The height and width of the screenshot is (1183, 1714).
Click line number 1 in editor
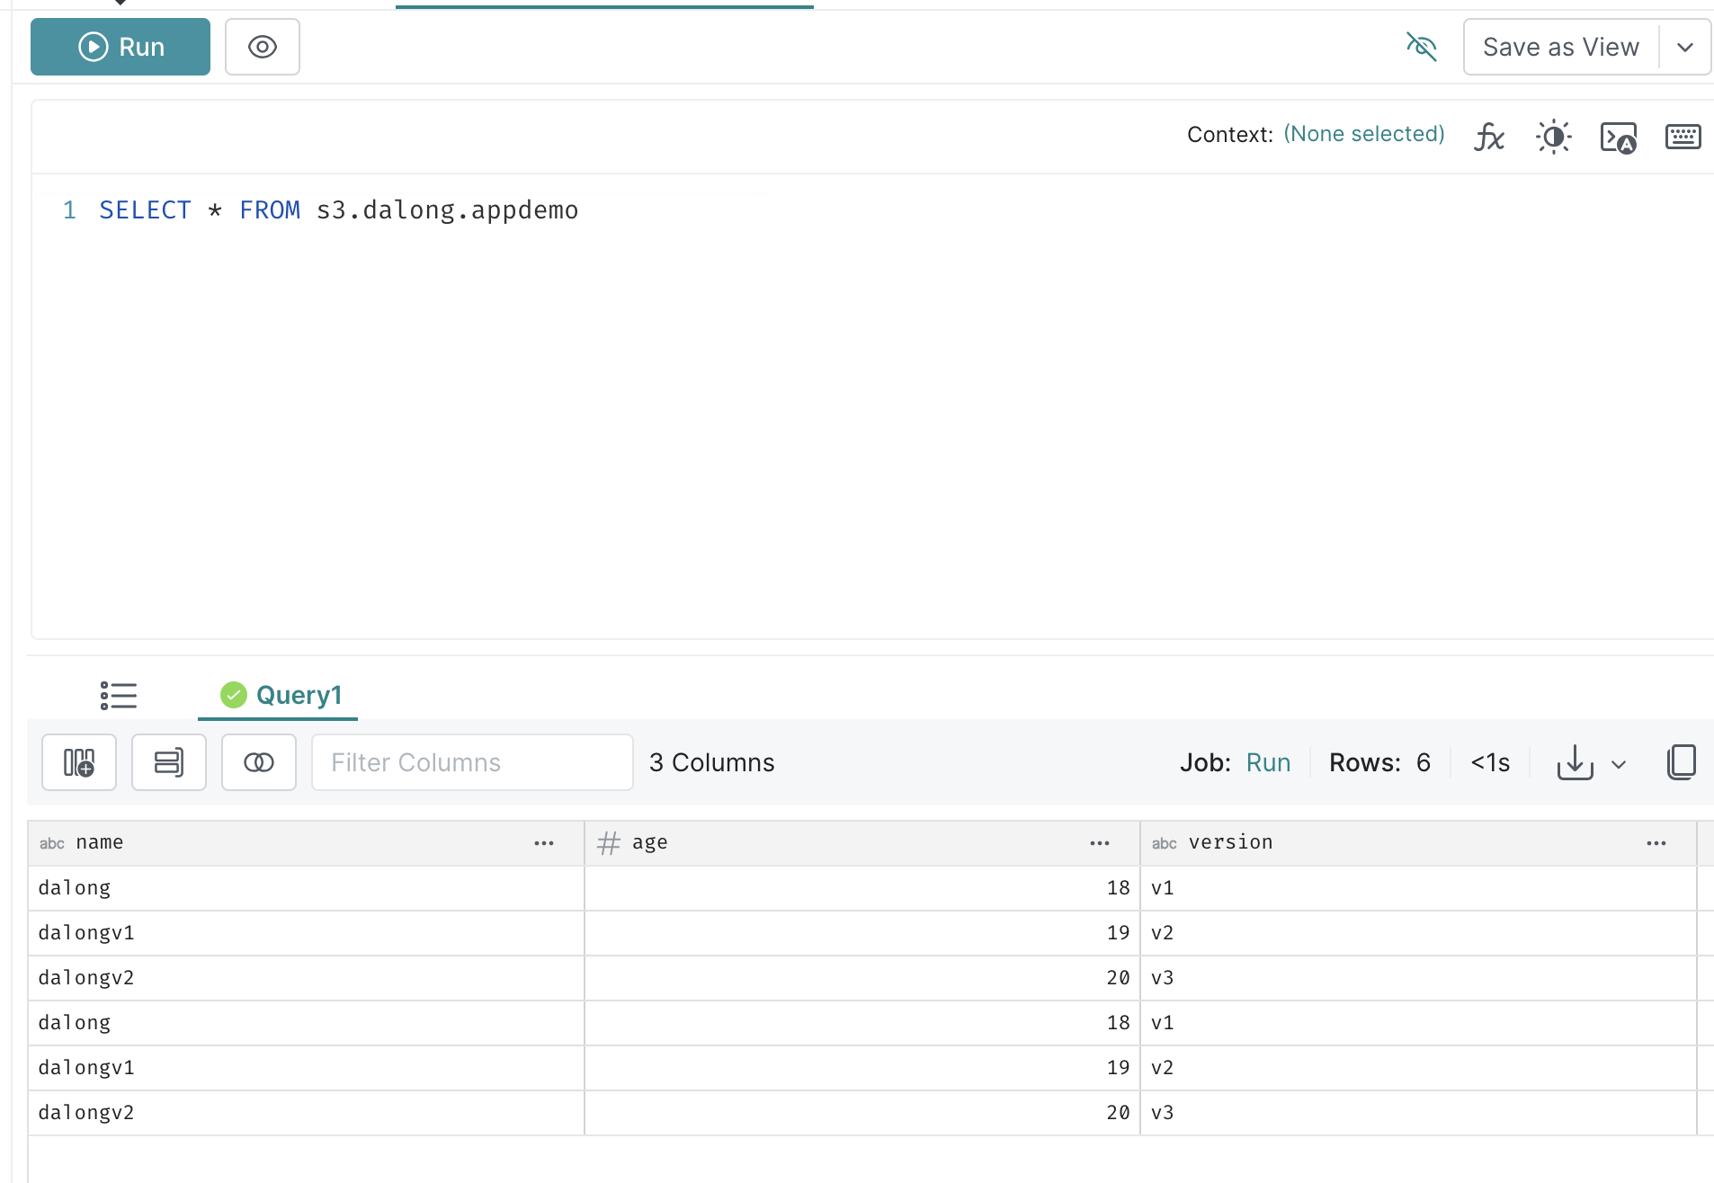click(x=69, y=210)
